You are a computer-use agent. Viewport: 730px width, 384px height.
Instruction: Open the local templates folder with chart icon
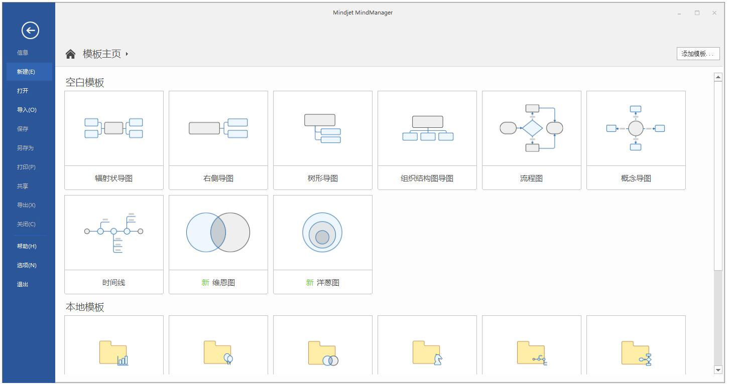pos(114,353)
